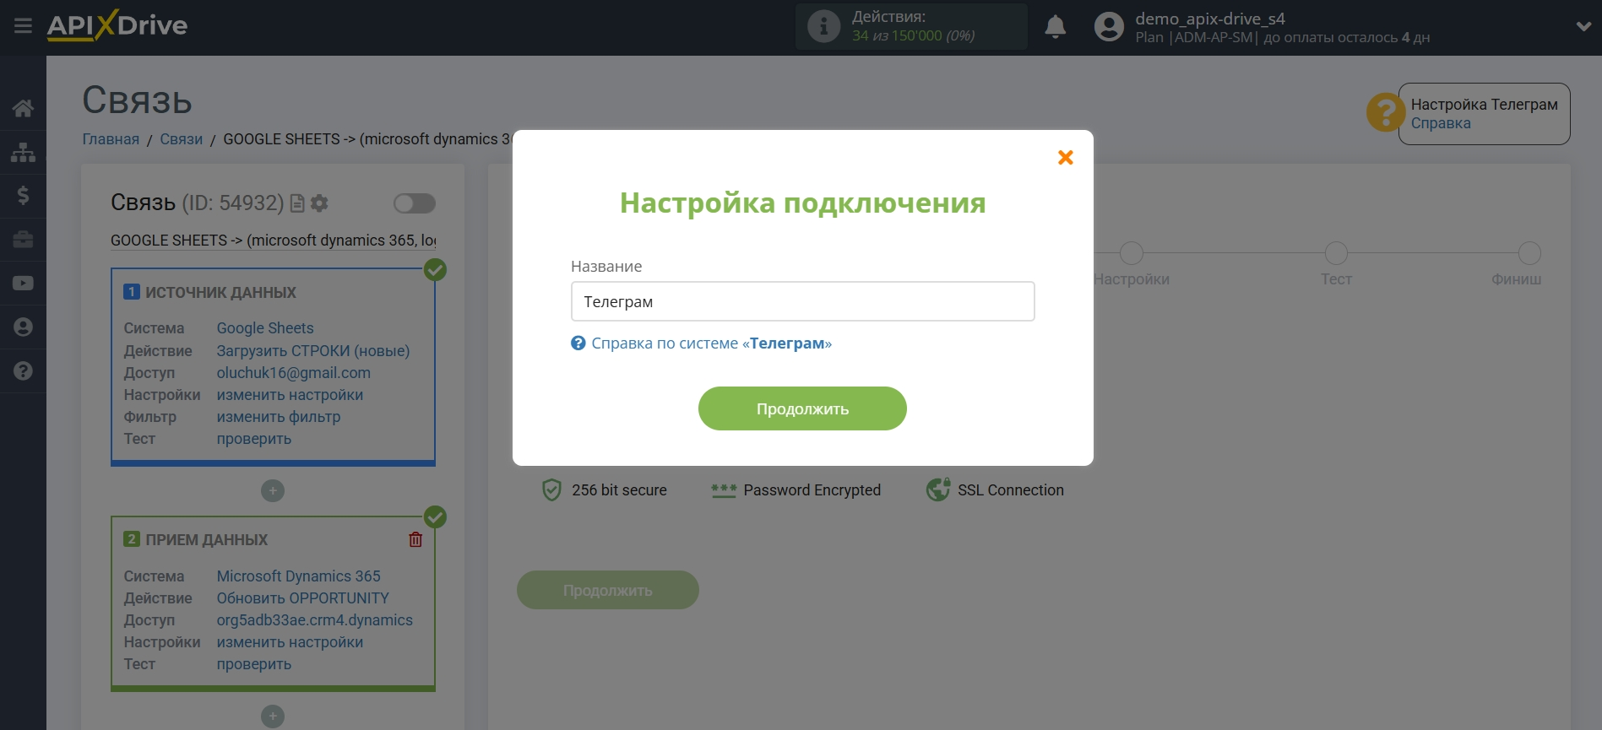The width and height of the screenshot is (1602, 730).
Task: Click receiver проверить test link
Action: click(x=254, y=663)
